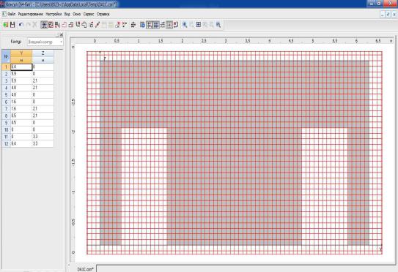
Task: Select the Y value 6.4 in row 12
Action: [21, 143]
